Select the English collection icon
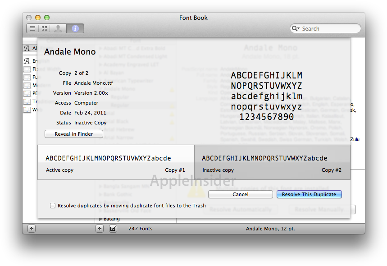This screenshot has width=387, height=266. point(27,61)
